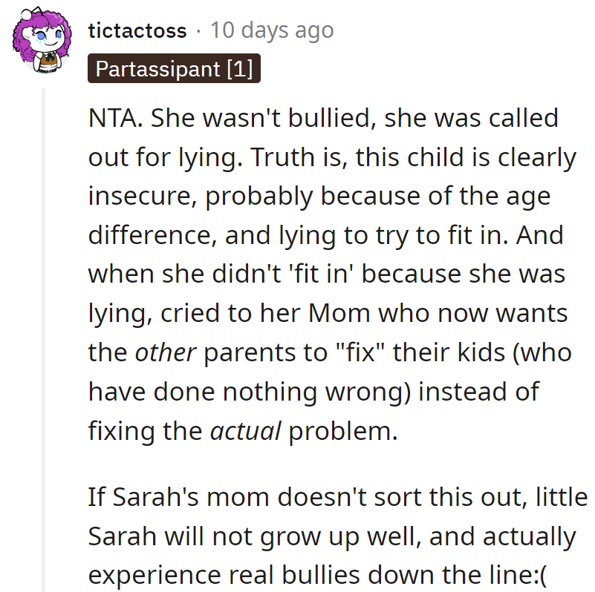Click the dot separator after the username
Viewport: 595px width, 592px height.
(x=198, y=31)
